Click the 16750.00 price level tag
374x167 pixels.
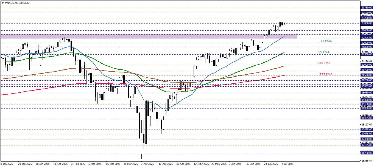coord(367,153)
